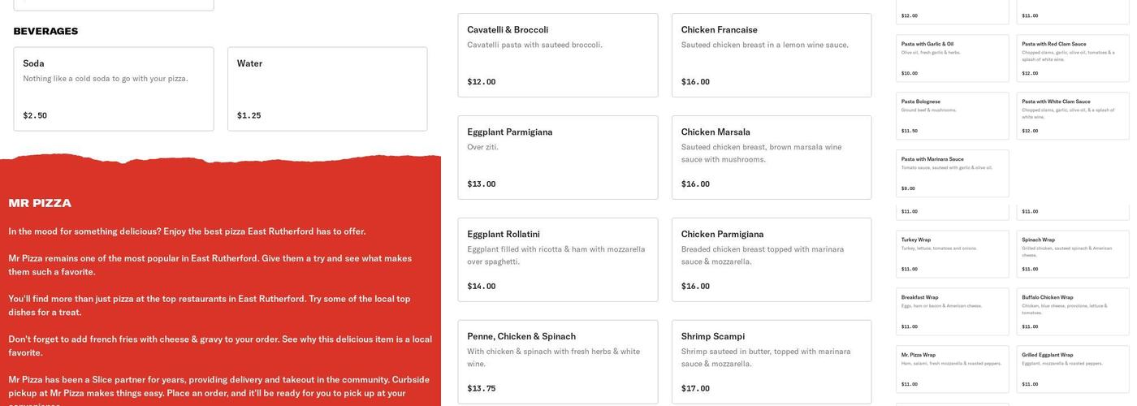Pick Pasta with Marinara Sauce
The width and height of the screenshot is (1137, 406).
(x=952, y=174)
